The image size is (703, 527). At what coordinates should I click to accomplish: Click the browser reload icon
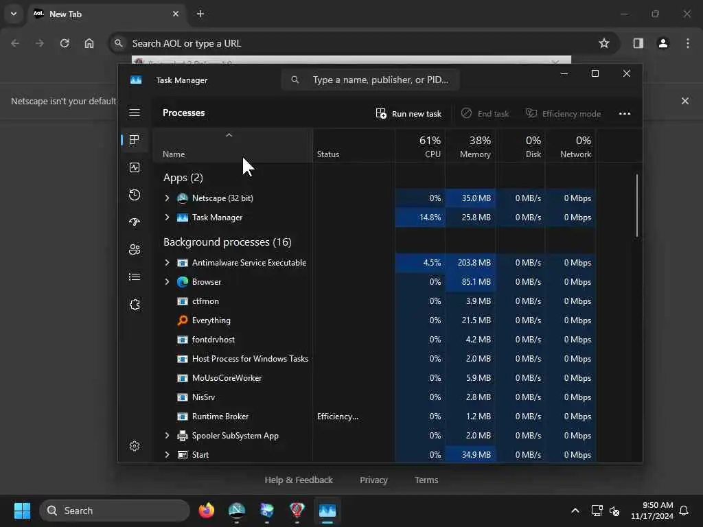pos(65,43)
